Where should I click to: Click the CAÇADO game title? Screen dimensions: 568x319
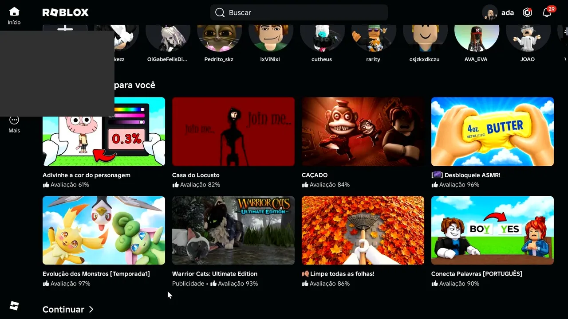315,175
